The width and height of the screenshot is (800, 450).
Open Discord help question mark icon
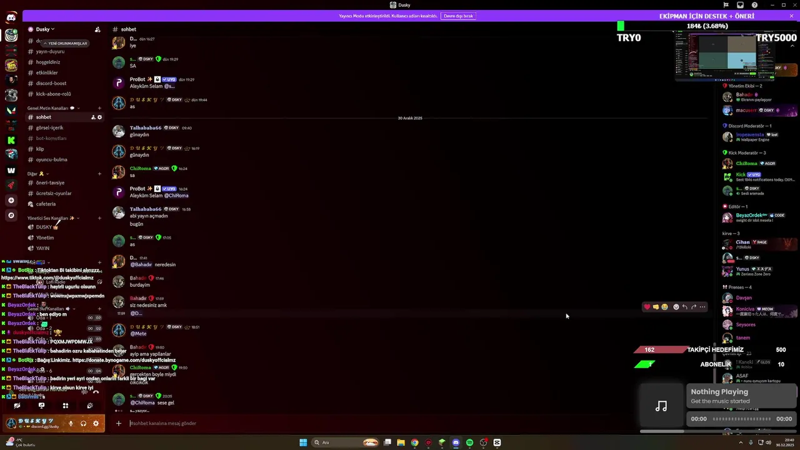(754, 5)
